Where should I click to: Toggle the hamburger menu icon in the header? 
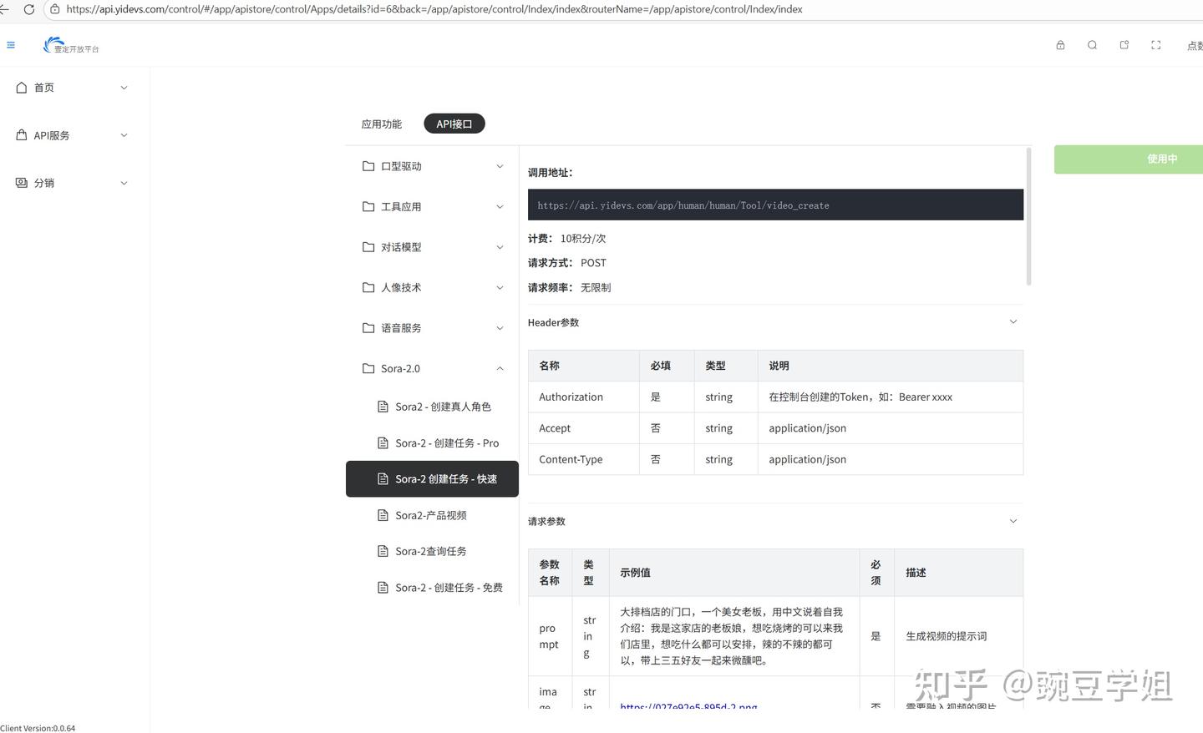pos(11,45)
